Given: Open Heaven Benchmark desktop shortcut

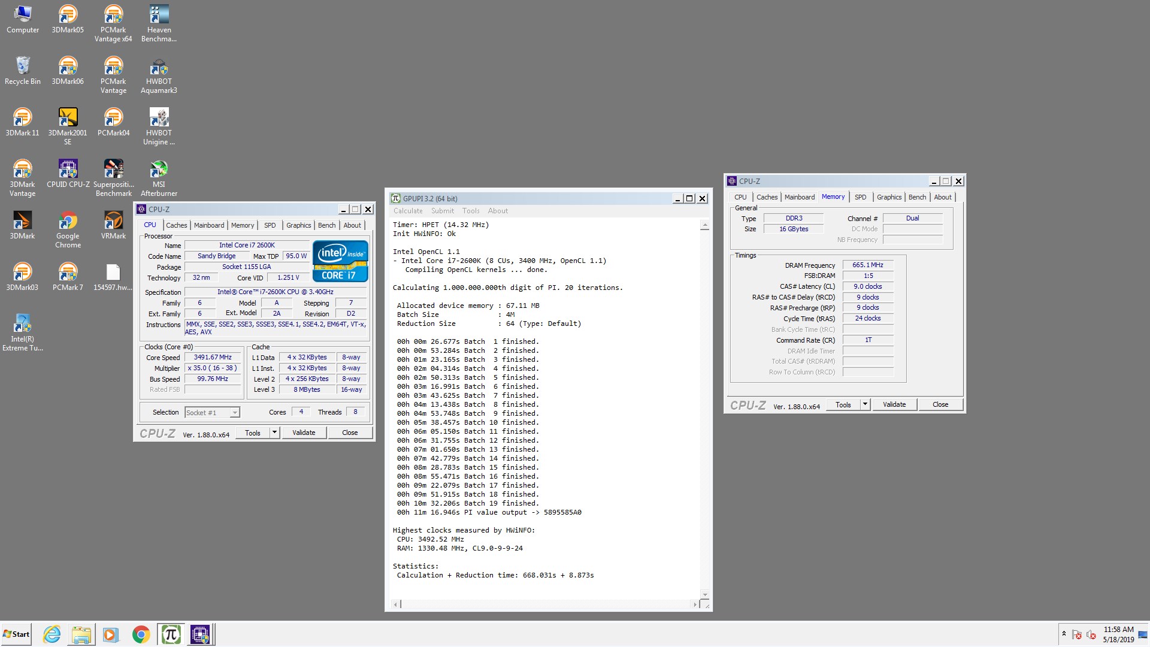Looking at the screenshot, I should (x=159, y=24).
